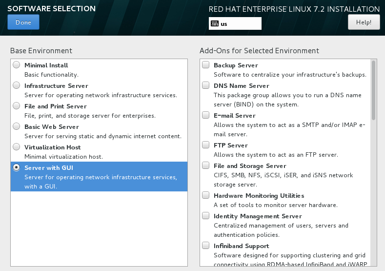
Task: Check the Infiniband Support add-on
Action: point(206,246)
